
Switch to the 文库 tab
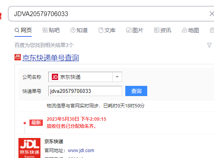click(107, 30)
